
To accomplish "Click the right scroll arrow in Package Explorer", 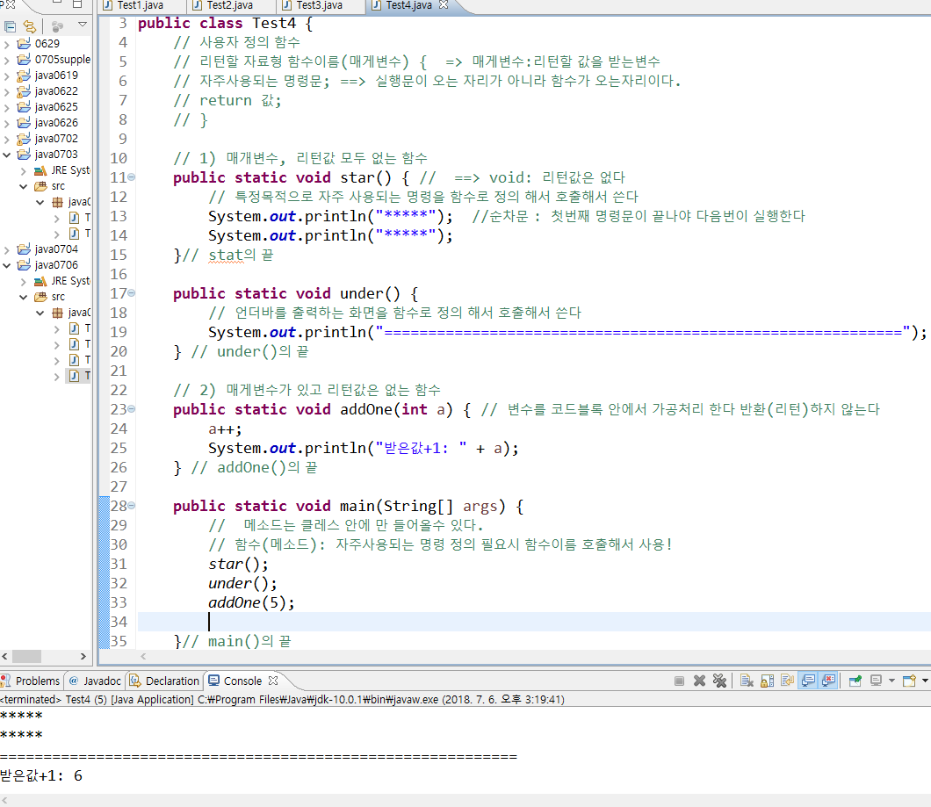I will [83, 656].
